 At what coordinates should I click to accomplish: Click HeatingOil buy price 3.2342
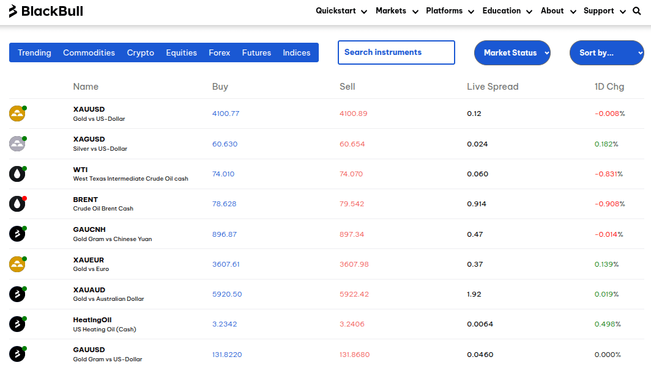[225, 324]
